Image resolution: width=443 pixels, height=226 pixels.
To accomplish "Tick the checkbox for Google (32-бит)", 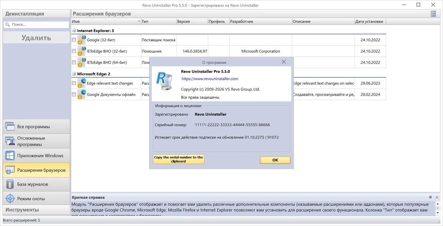I will click(74, 40).
